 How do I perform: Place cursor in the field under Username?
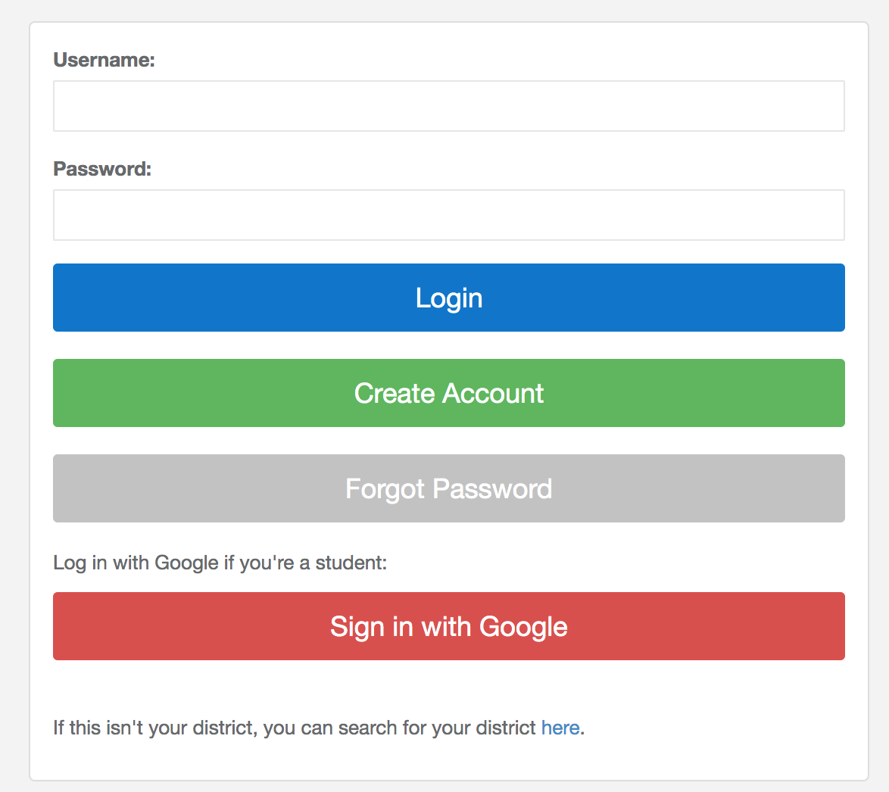coord(448,106)
